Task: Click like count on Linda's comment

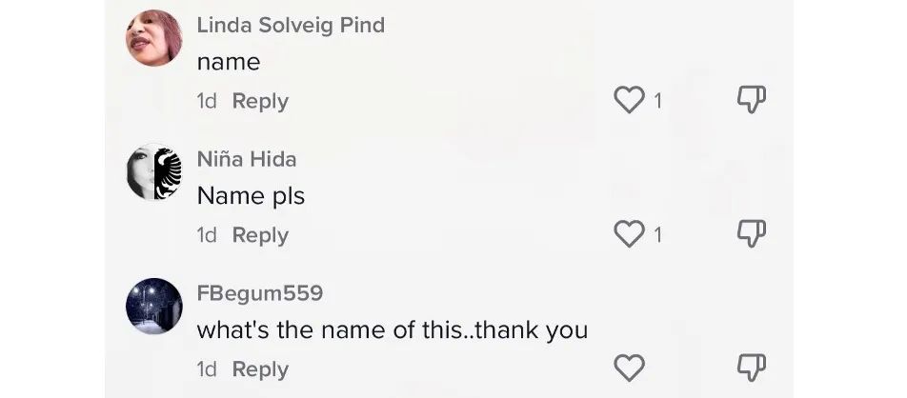Action: [x=658, y=101]
